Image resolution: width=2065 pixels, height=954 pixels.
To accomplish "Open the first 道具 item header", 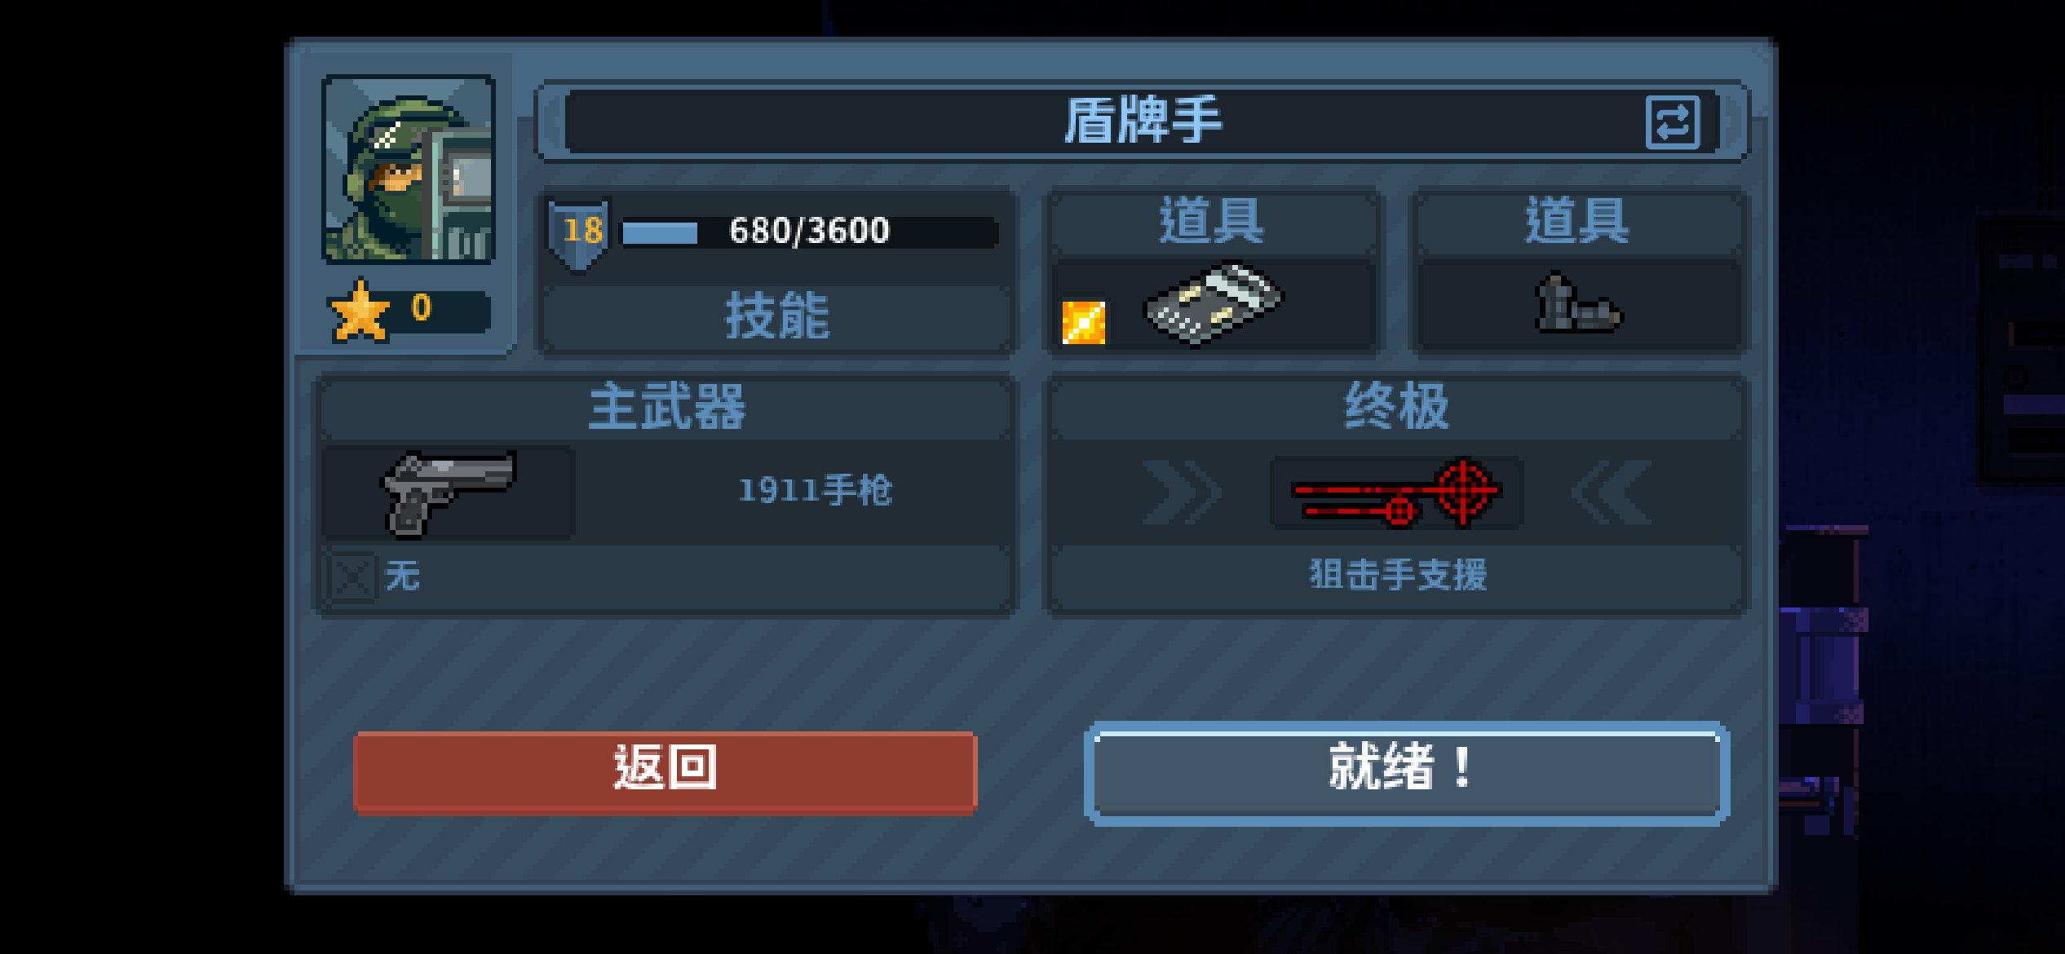I will click(x=1213, y=222).
